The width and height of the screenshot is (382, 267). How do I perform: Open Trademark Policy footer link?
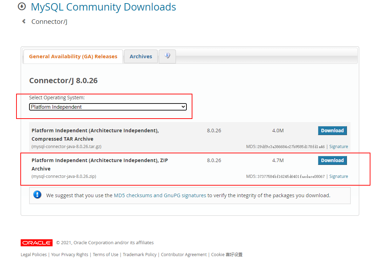[139, 255]
